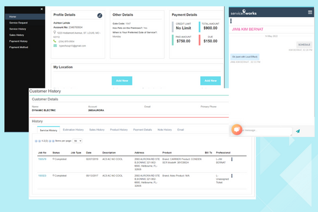Screen dimensions: 318x212
Task: Open the orange chat bubble widget
Action: click(x=237, y=130)
